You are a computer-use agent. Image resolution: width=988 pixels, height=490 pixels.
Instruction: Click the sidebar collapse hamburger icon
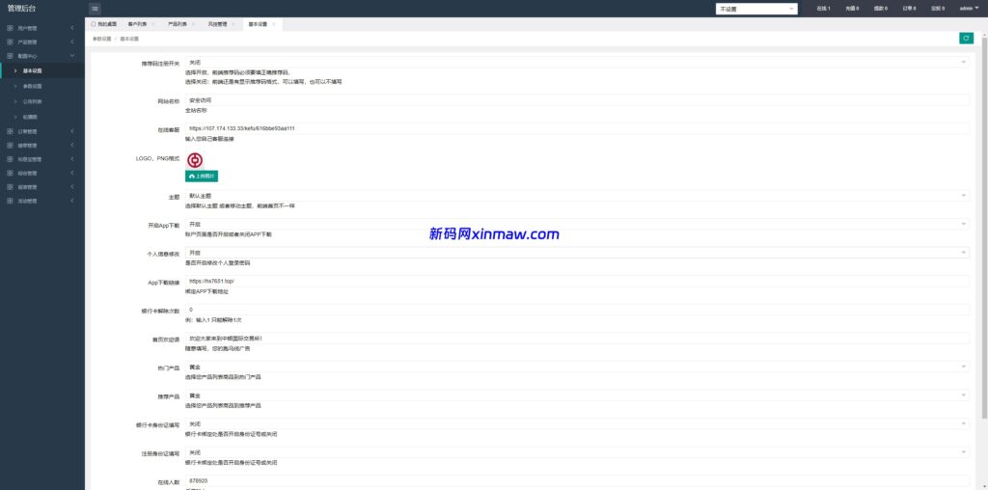pyautogui.click(x=95, y=9)
